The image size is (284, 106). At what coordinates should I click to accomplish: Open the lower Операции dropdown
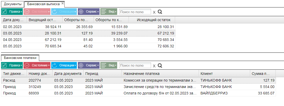click(64, 65)
